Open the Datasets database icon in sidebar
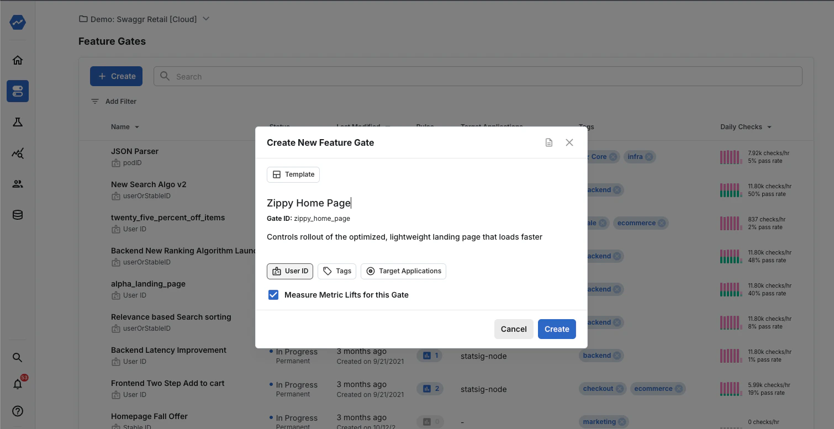This screenshot has width=834, height=429. [x=17, y=215]
